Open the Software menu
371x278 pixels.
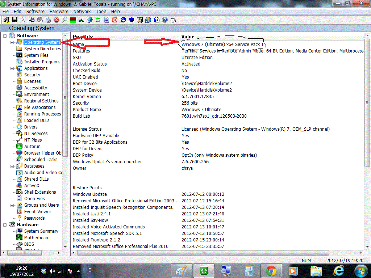click(35, 11)
